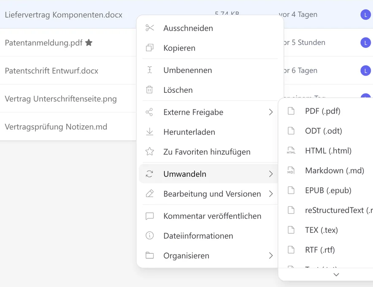
Task: Select file Vertrag Unterschriftenseite.png
Action: pos(61,99)
